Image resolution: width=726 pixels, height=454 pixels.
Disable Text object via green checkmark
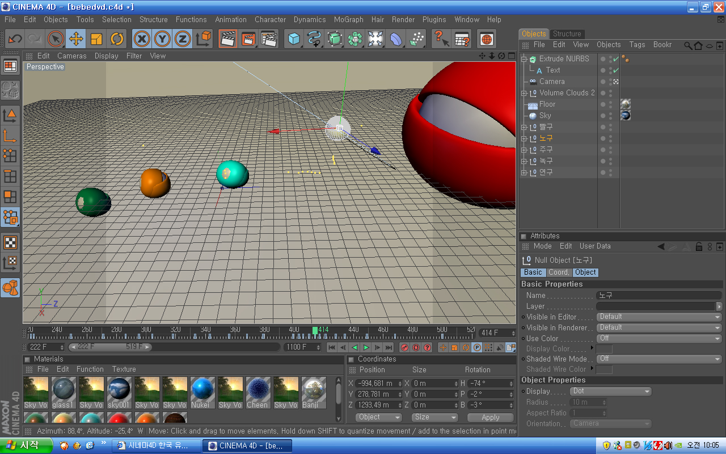click(x=616, y=70)
